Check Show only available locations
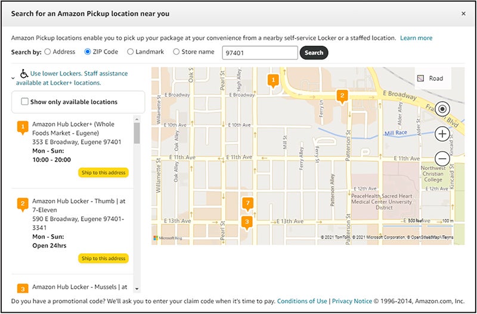Viewport: 477px width, 314px height. (24, 101)
